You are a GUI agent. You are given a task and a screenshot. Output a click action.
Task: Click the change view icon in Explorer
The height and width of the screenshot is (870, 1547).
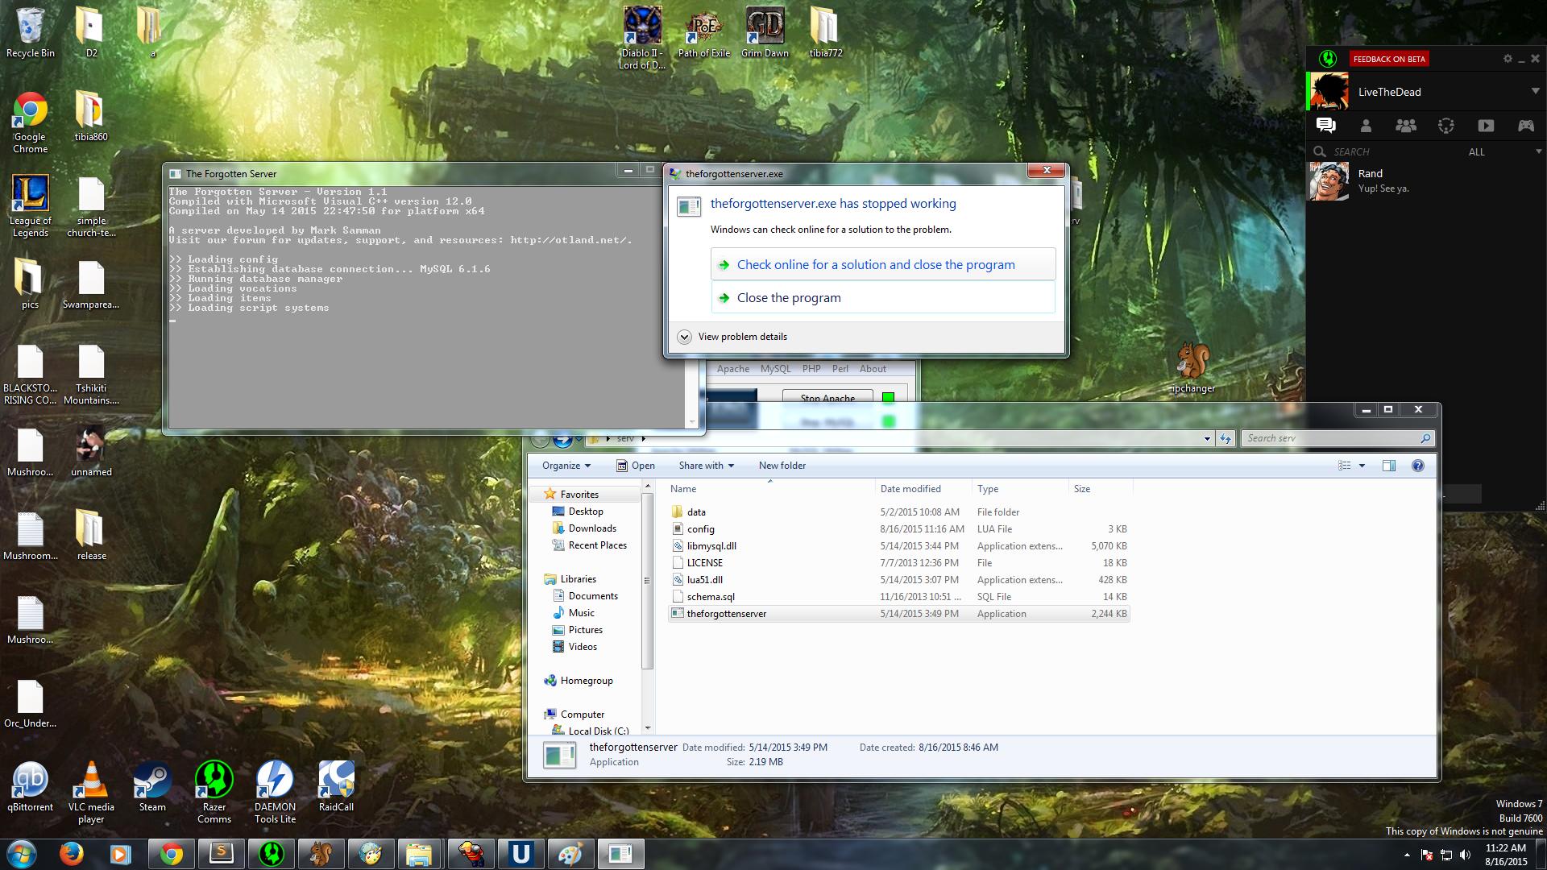tap(1344, 466)
